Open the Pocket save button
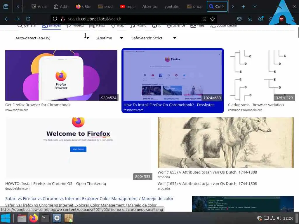Image resolution: width=299 pixels, height=224 pixels. coord(239,19)
